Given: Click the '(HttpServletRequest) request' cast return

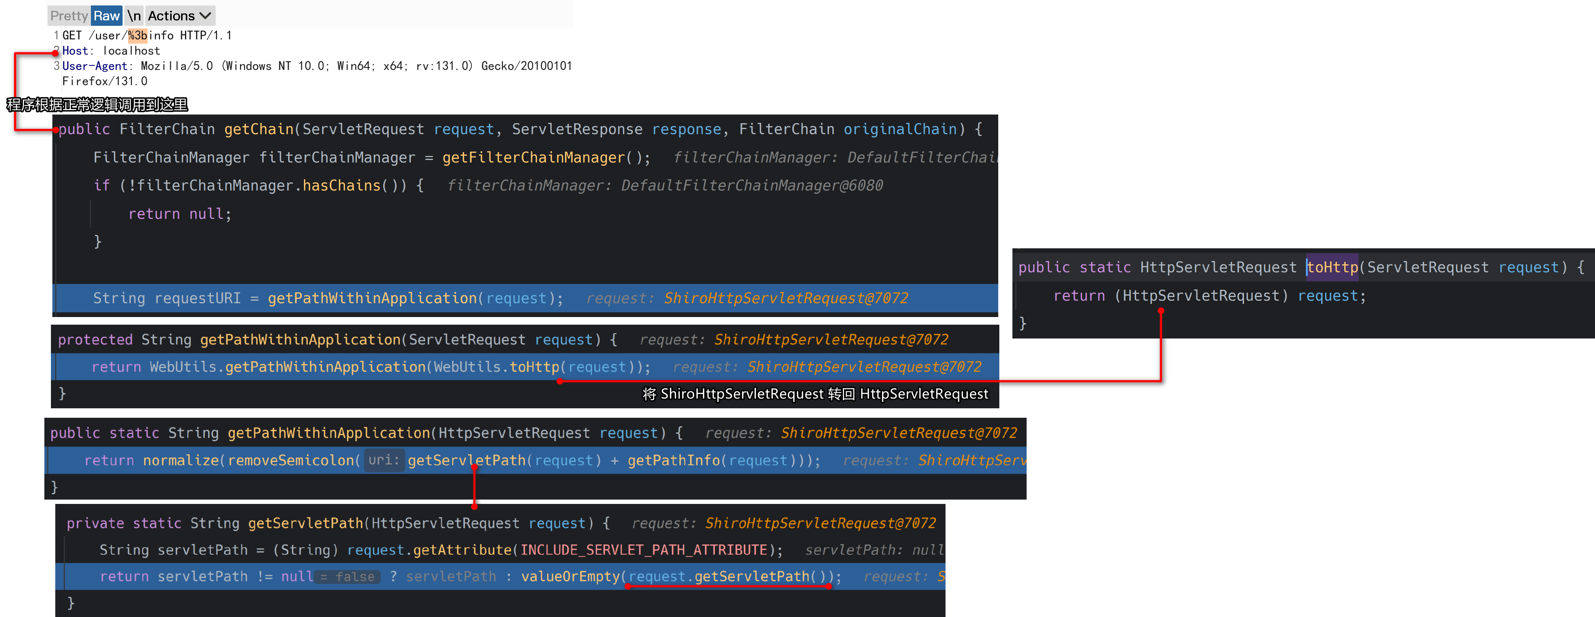Looking at the screenshot, I should point(1239,295).
